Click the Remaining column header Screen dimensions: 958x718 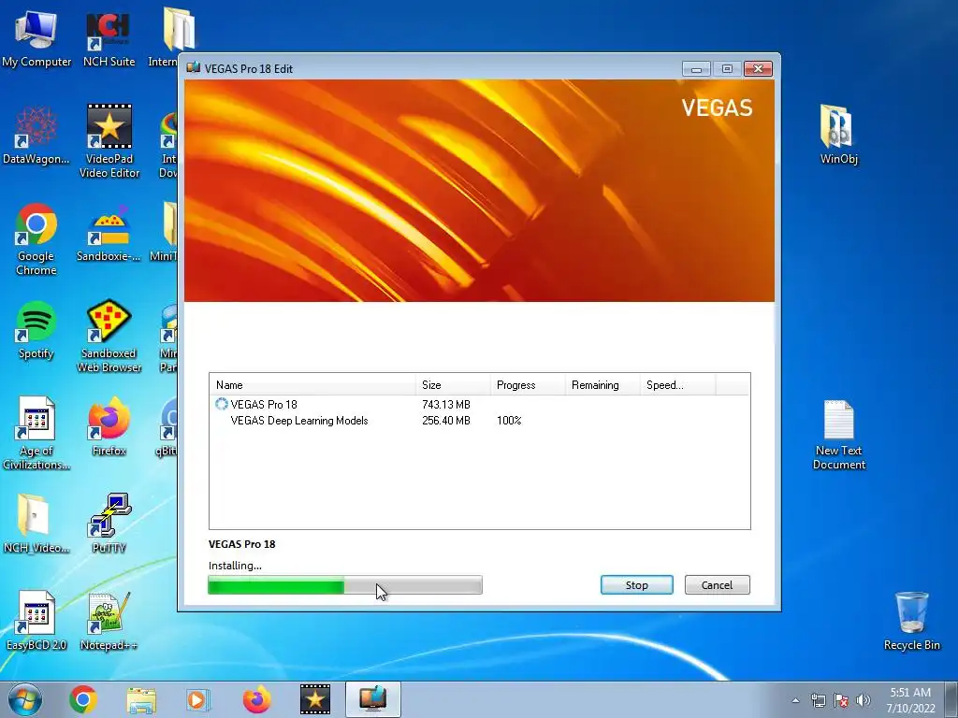(602, 384)
